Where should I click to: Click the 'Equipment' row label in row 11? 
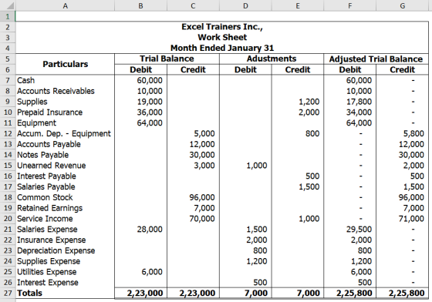pos(65,123)
